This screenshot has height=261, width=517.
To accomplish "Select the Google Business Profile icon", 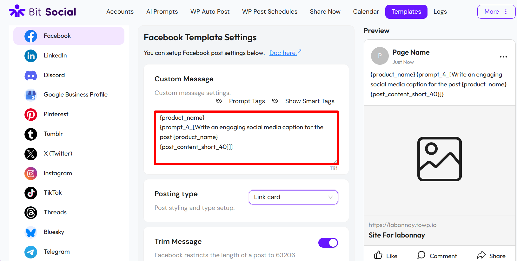I will [31, 95].
